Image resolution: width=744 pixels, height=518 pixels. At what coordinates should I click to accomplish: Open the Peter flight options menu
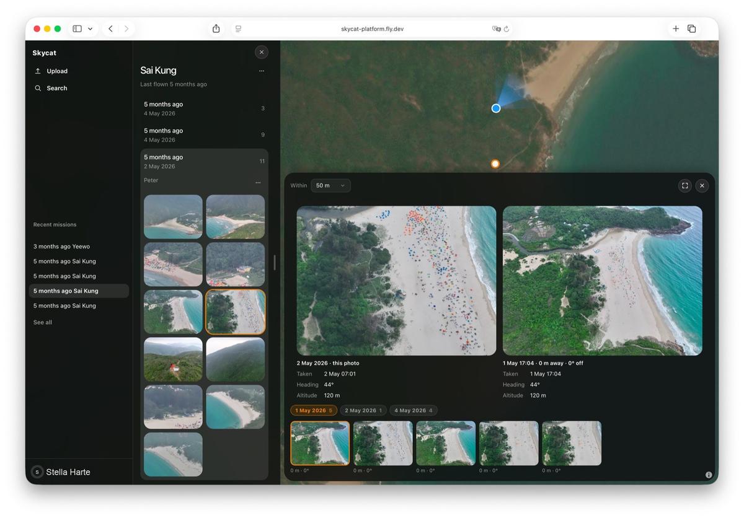(258, 183)
